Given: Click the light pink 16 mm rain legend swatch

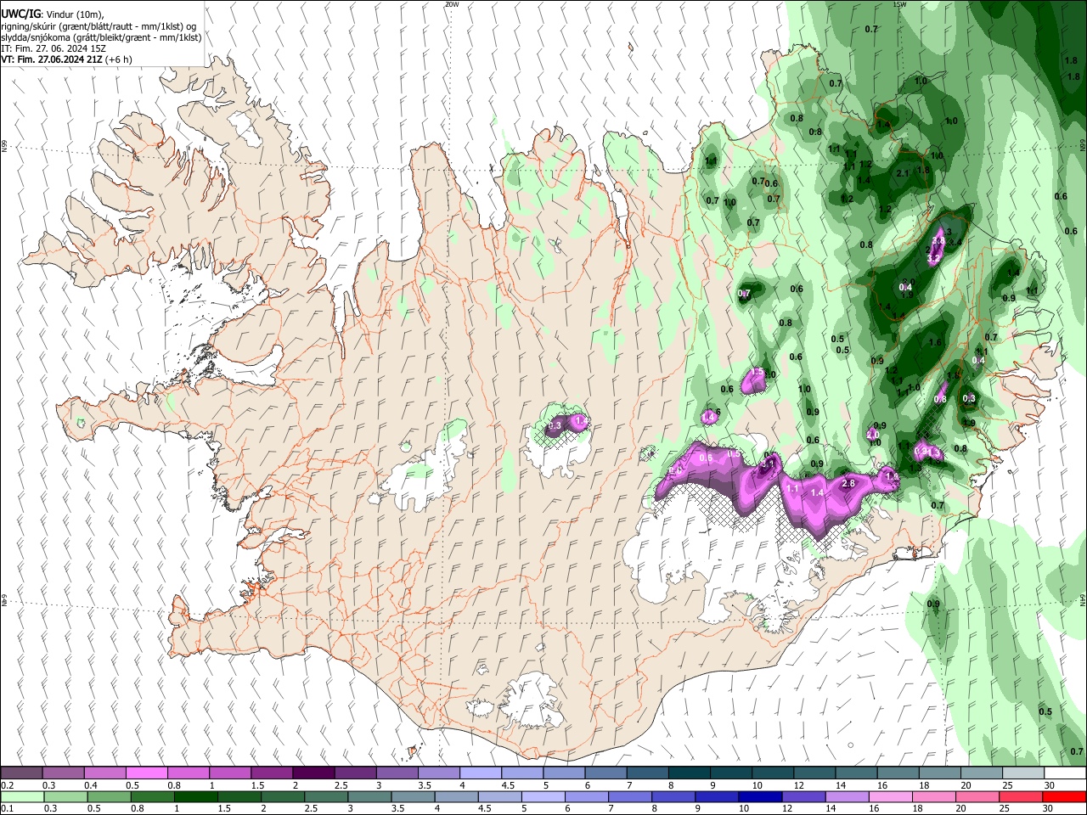Looking at the screenshot, I should [x=891, y=796].
